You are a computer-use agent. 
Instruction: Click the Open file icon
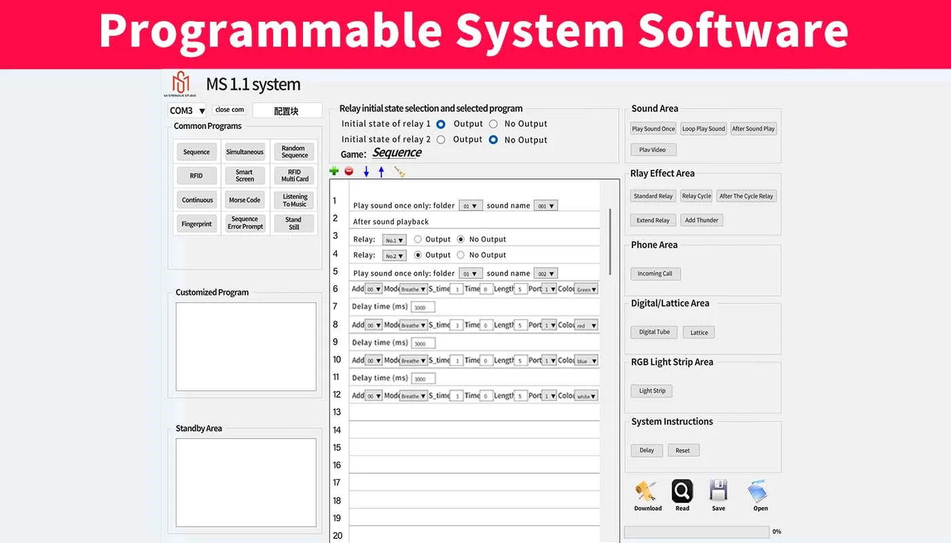click(x=758, y=491)
